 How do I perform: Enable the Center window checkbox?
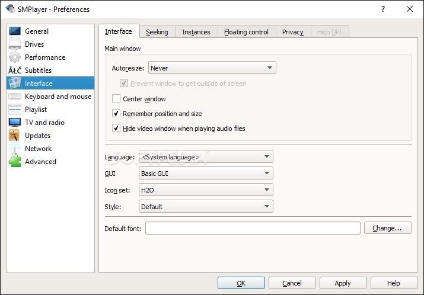pos(116,98)
